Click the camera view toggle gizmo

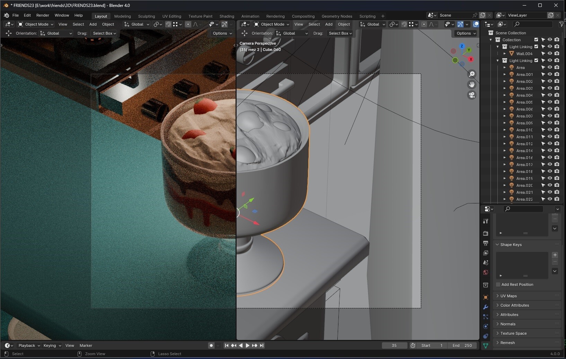click(472, 95)
